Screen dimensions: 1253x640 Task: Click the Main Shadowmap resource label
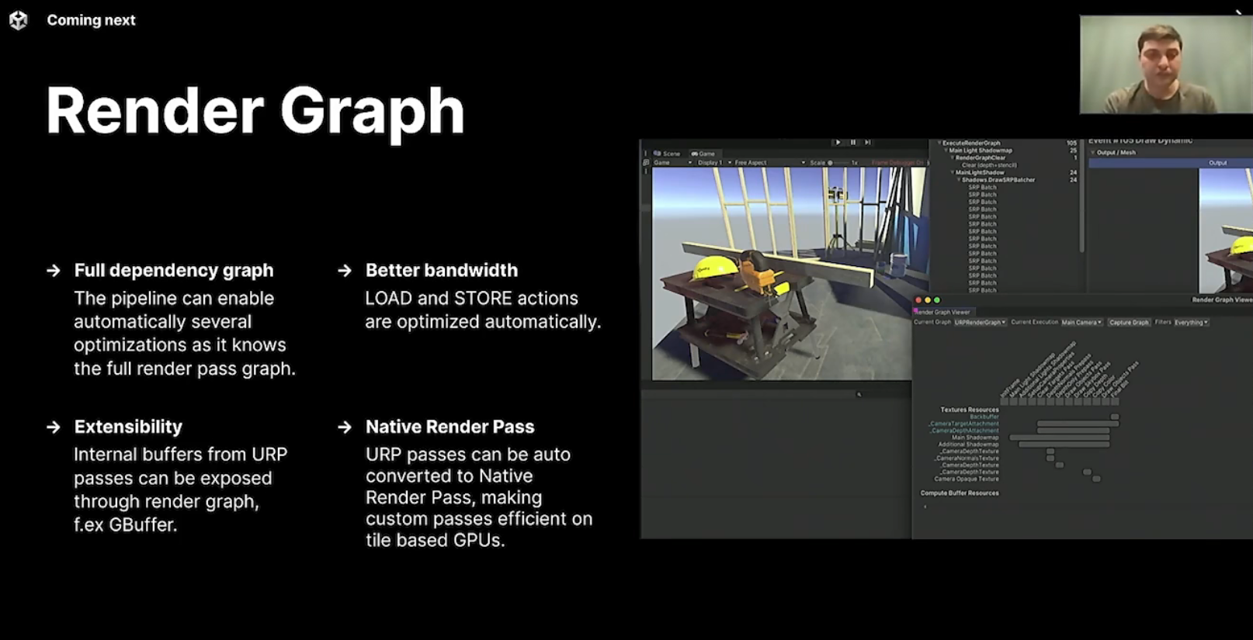point(975,438)
